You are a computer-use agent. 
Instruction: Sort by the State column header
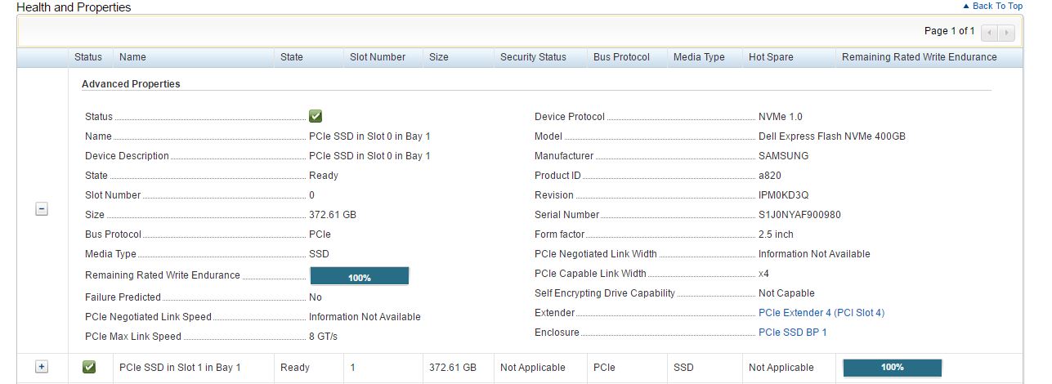pos(292,57)
